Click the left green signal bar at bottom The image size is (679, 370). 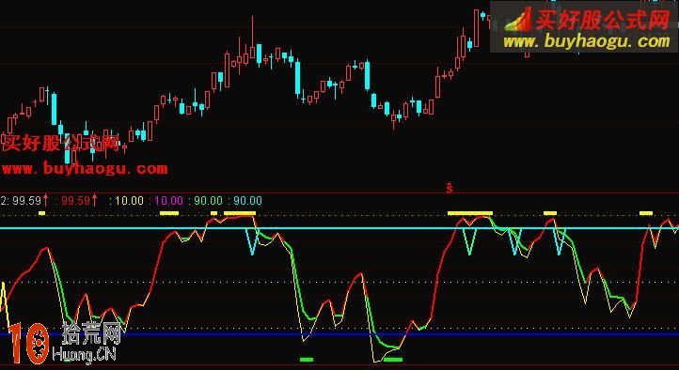(x=307, y=359)
